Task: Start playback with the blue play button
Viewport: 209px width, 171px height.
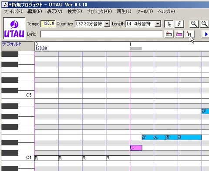Action: pos(206,34)
